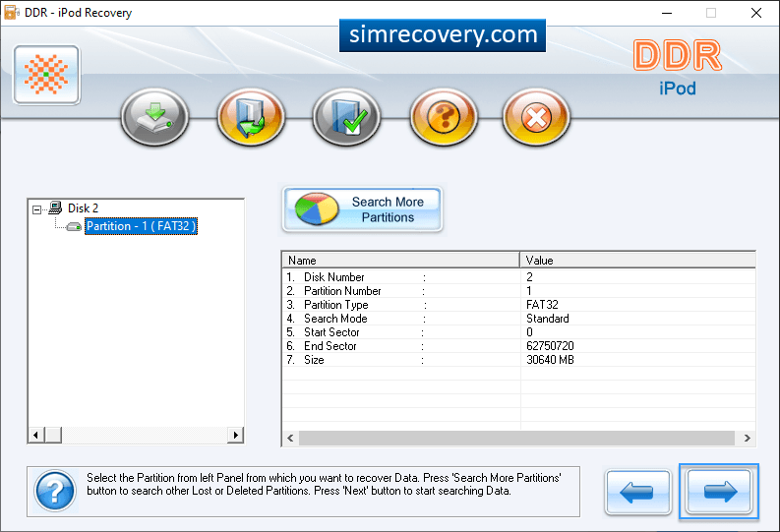
Task: Click tree panel scroll left arrow
Action: click(x=35, y=435)
